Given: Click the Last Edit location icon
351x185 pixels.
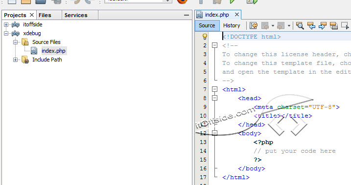Looking at the screenshot, I should (x=254, y=25).
